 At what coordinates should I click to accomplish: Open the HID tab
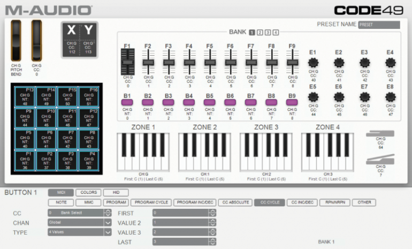pyautogui.click(x=116, y=192)
